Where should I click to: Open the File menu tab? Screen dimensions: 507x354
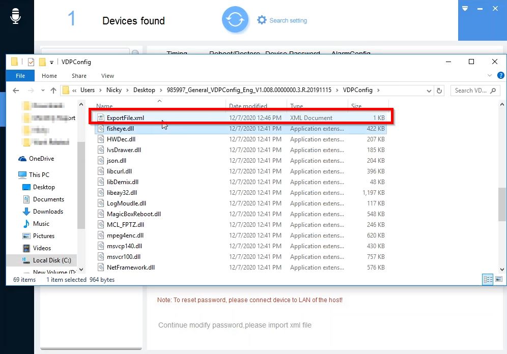click(x=20, y=76)
